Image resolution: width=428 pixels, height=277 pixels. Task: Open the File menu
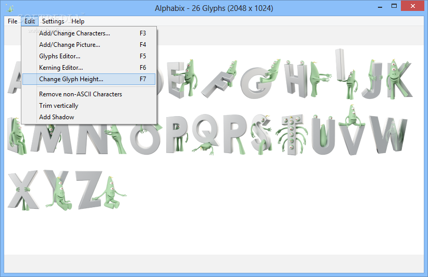13,21
